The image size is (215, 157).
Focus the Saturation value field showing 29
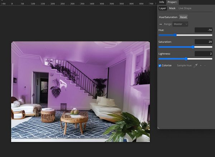pos(204,42)
